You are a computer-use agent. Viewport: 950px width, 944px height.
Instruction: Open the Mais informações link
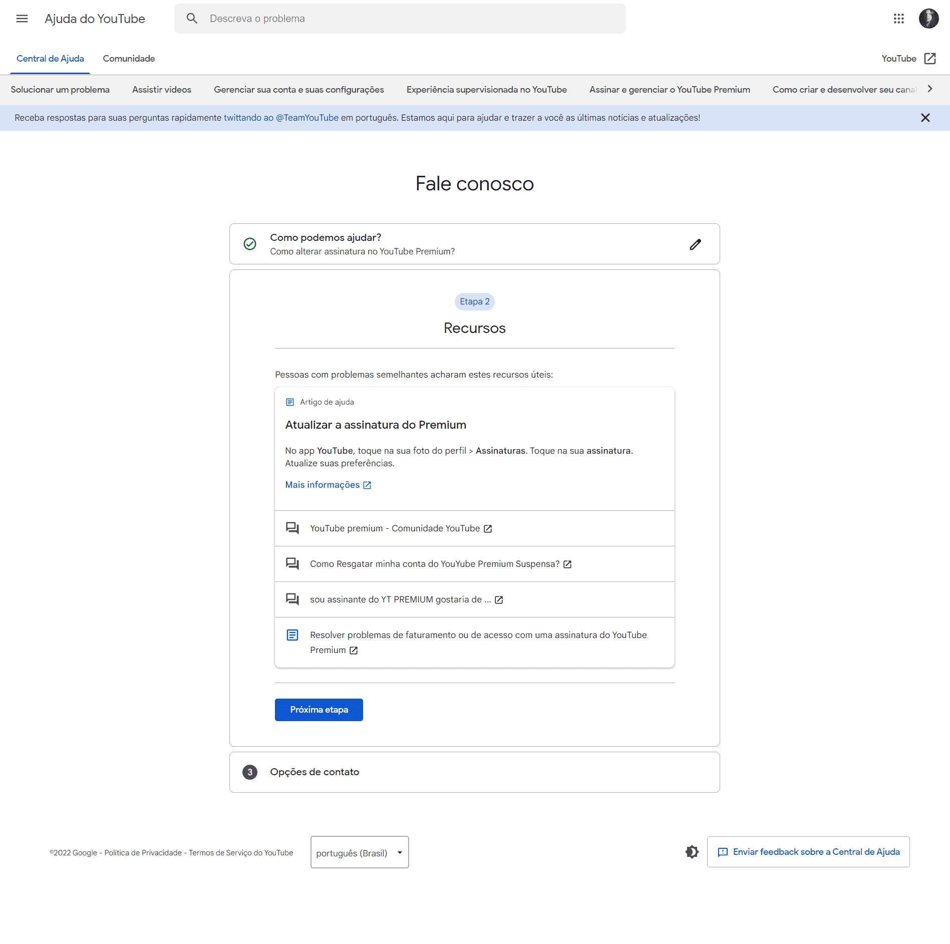point(323,485)
